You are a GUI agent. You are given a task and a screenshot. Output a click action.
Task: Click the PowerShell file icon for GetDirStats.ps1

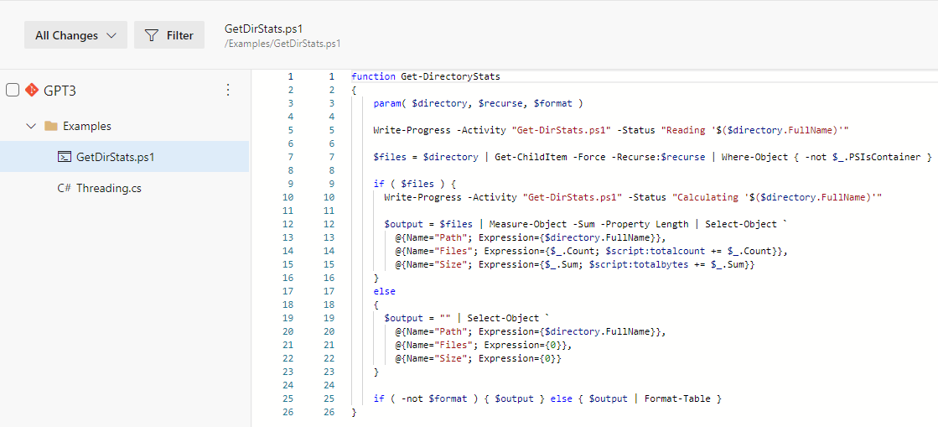click(x=64, y=157)
